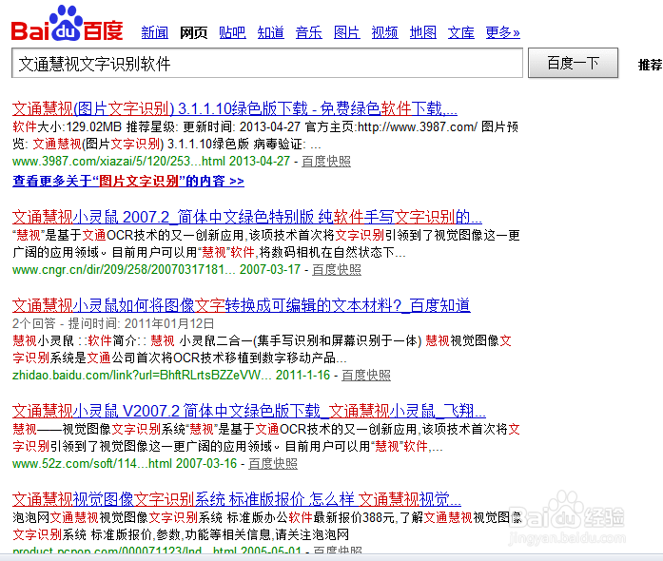Image resolution: width=663 pixels, height=561 pixels.
Task: Open 百度快照 for the 52z.com result
Action: point(273,463)
